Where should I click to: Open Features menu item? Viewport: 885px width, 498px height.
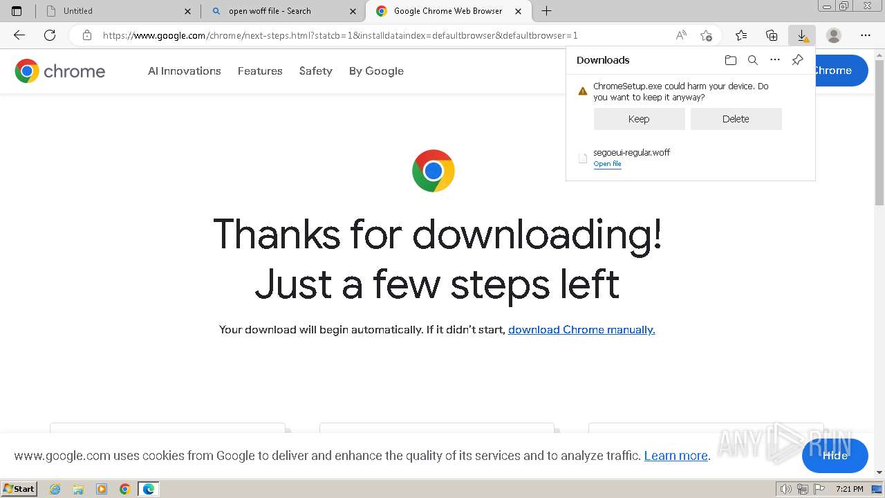(260, 71)
